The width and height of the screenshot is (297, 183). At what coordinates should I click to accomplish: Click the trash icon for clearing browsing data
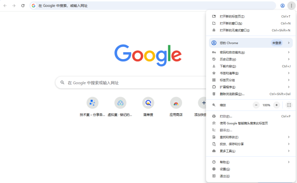(214, 94)
